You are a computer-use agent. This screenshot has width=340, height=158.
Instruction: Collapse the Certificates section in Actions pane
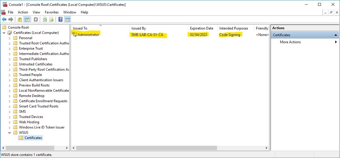[335, 35]
